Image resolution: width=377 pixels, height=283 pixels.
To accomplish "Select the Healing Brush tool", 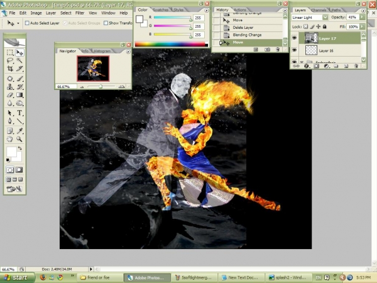I will [x=10, y=79].
